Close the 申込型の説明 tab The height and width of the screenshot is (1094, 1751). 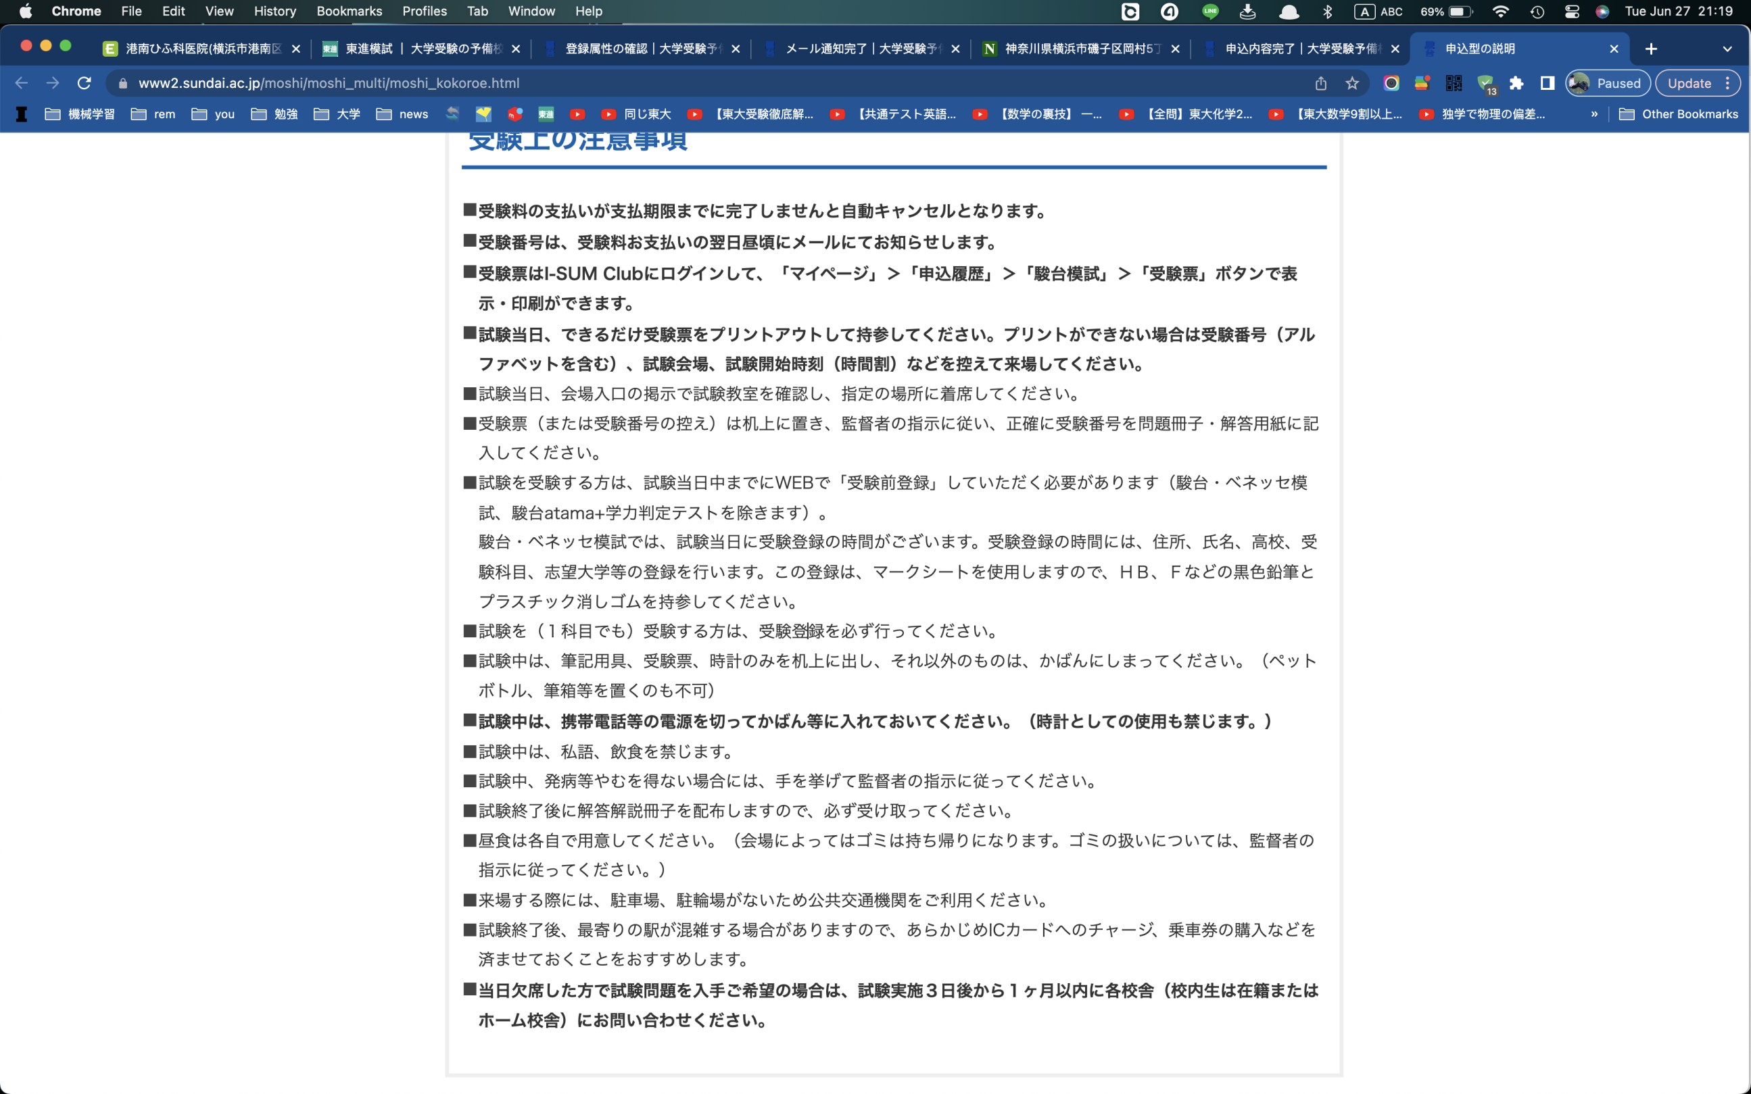[x=1614, y=49]
